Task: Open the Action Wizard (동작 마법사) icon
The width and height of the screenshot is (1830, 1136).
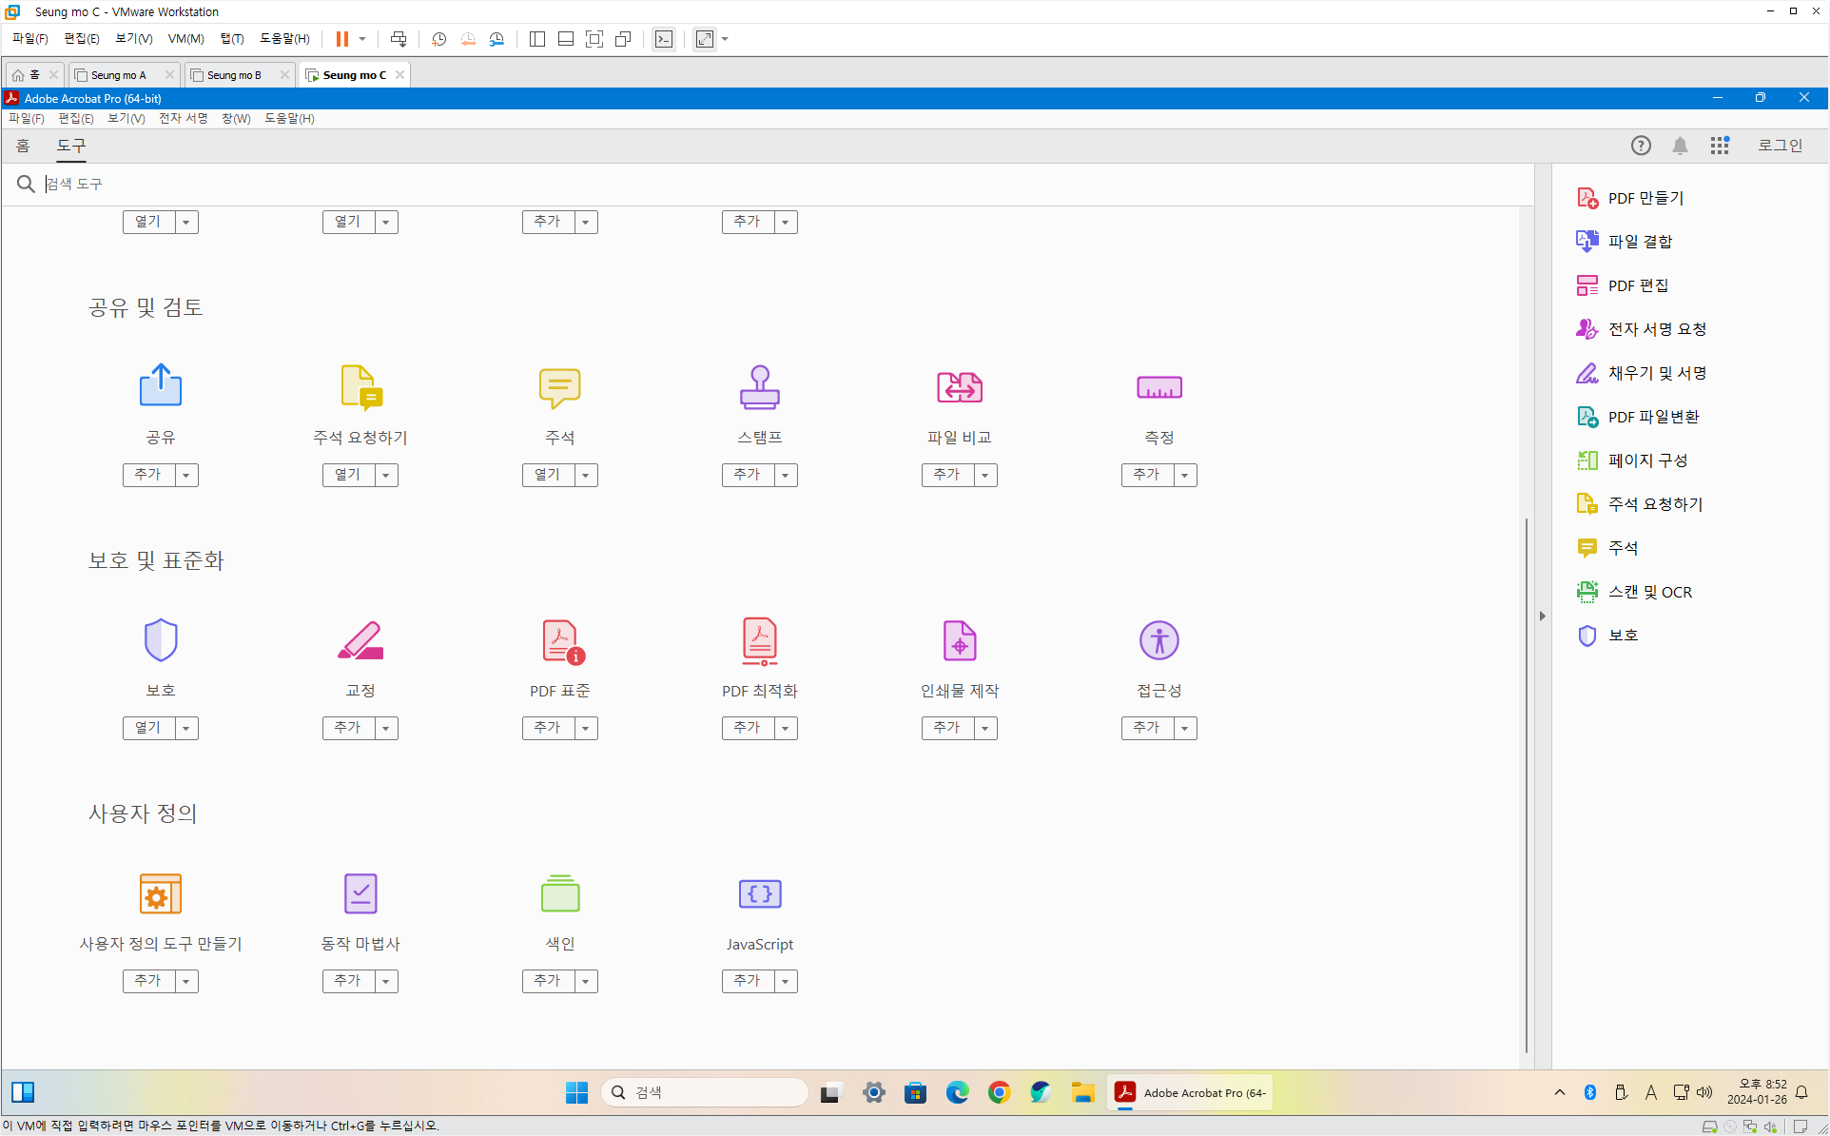Action: [360, 893]
